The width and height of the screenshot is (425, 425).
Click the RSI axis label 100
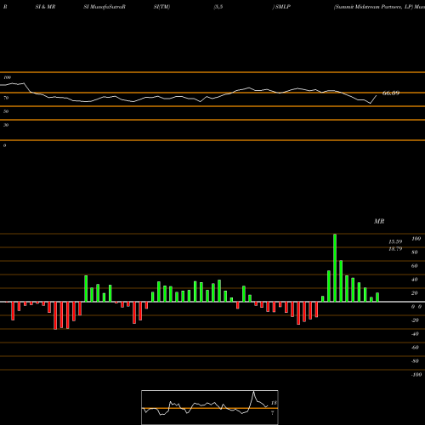[x=7, y=77]
